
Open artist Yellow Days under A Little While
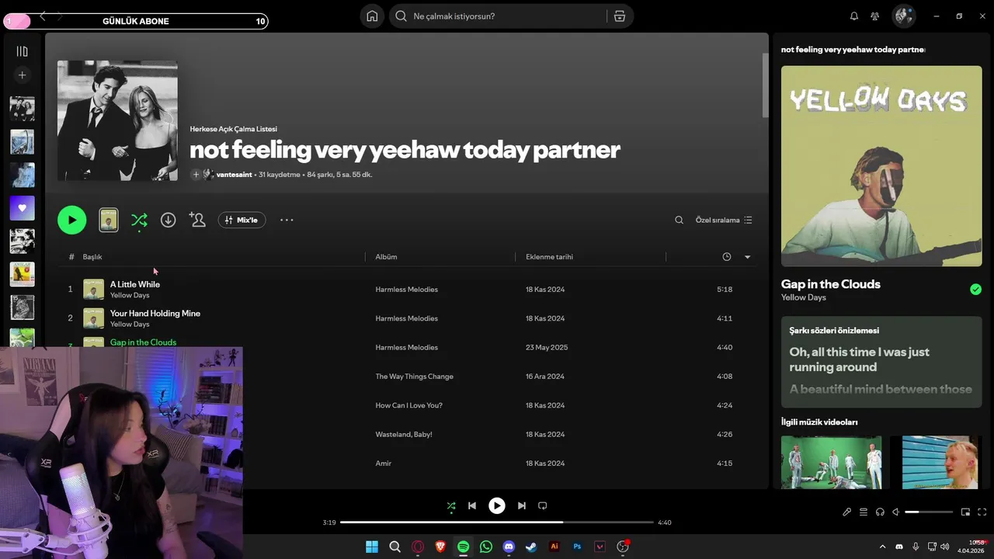tap(130, 296)
